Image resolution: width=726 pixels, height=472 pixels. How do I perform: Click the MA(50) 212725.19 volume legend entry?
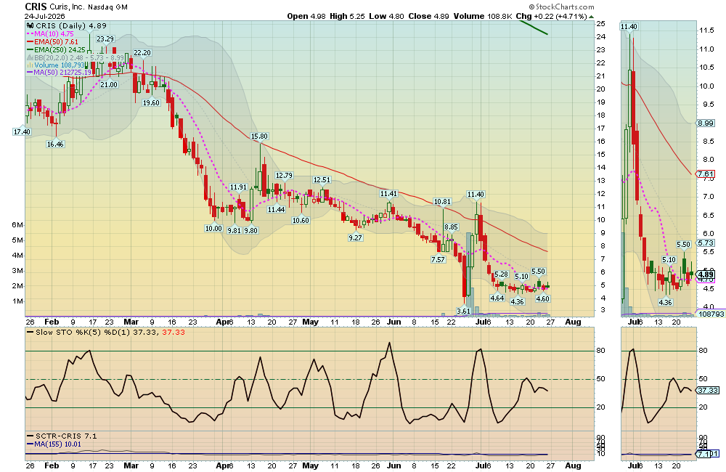59,73
